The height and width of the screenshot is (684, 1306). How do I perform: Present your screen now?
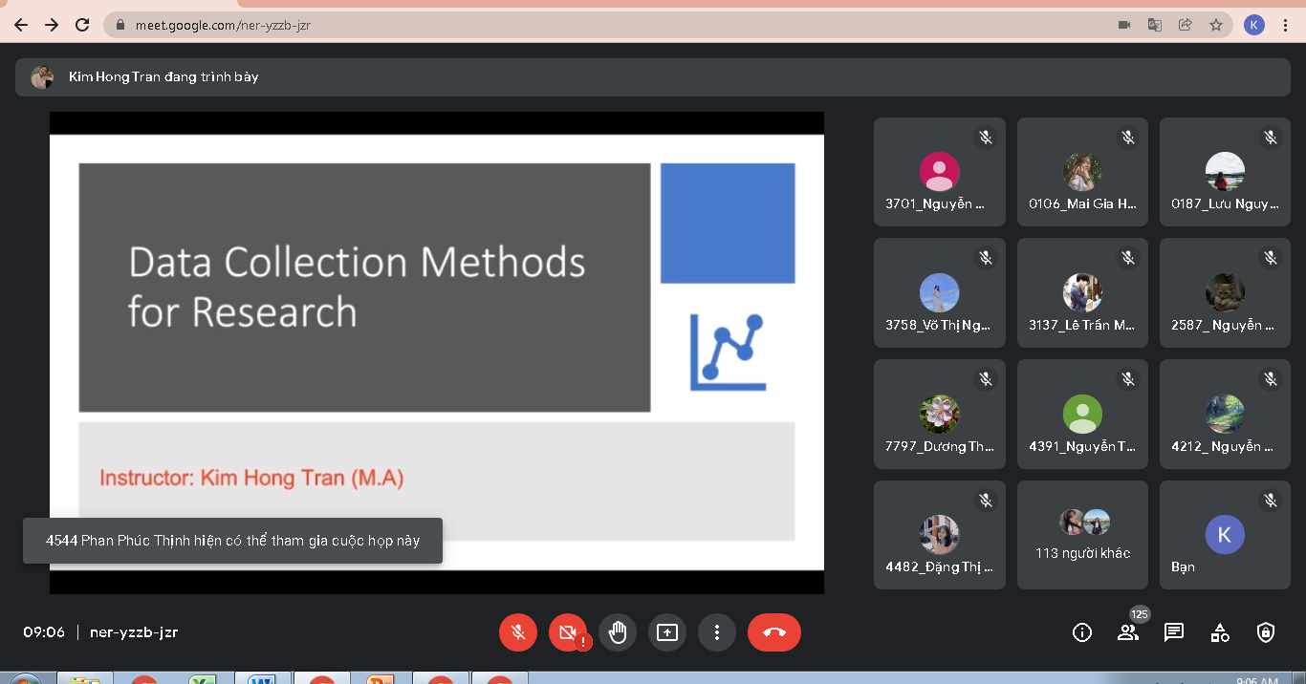(x=667, y=632)
